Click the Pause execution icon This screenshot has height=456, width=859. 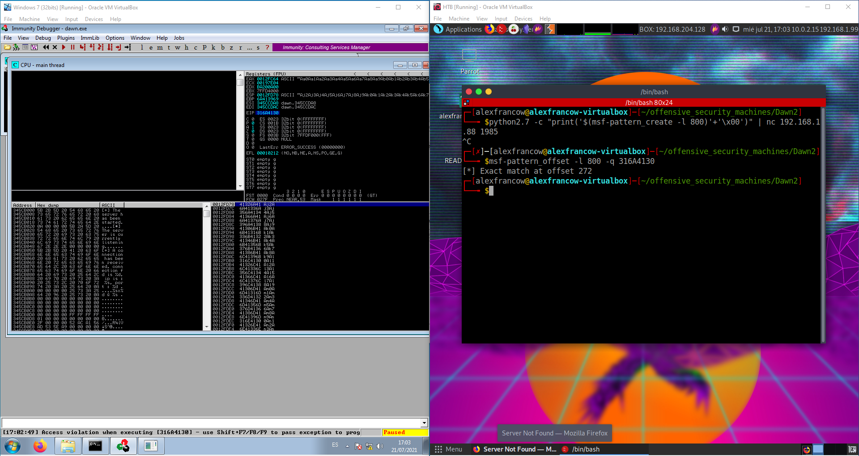72,47
